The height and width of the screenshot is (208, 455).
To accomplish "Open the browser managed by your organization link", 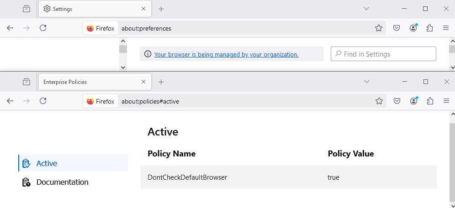I will [226, 54].
